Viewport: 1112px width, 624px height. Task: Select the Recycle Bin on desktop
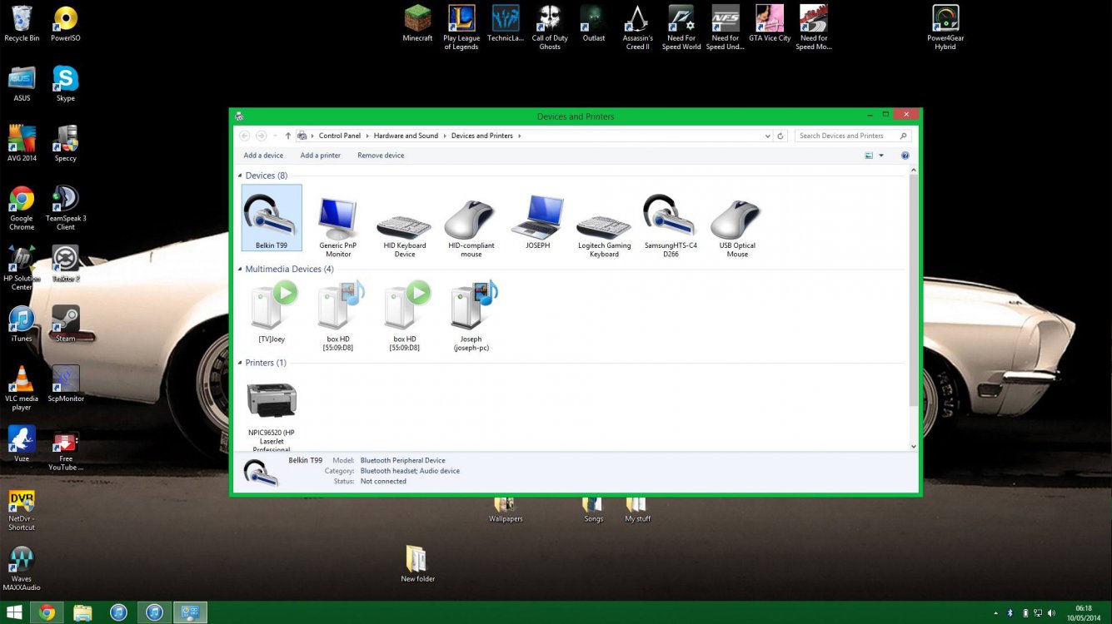click(22, 23)
